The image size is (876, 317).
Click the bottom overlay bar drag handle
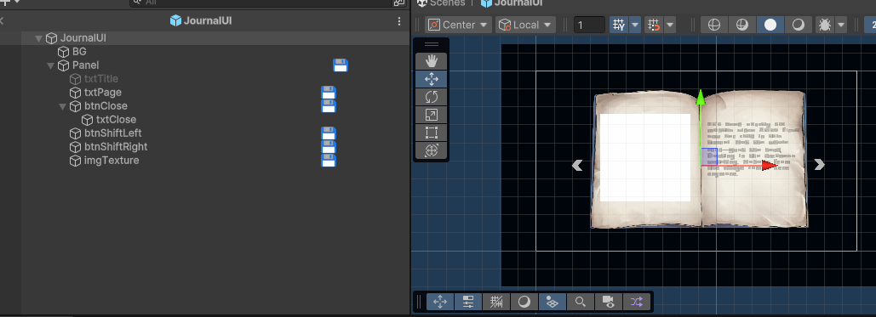[x=419, y=302]
